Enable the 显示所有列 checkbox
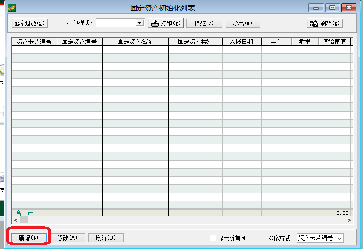This screenshot has width=363, height=249. coord(213,238)
